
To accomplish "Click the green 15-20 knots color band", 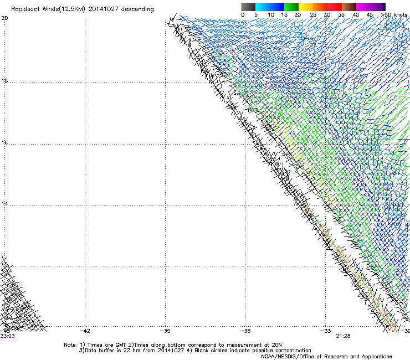I will pos(291,7).
